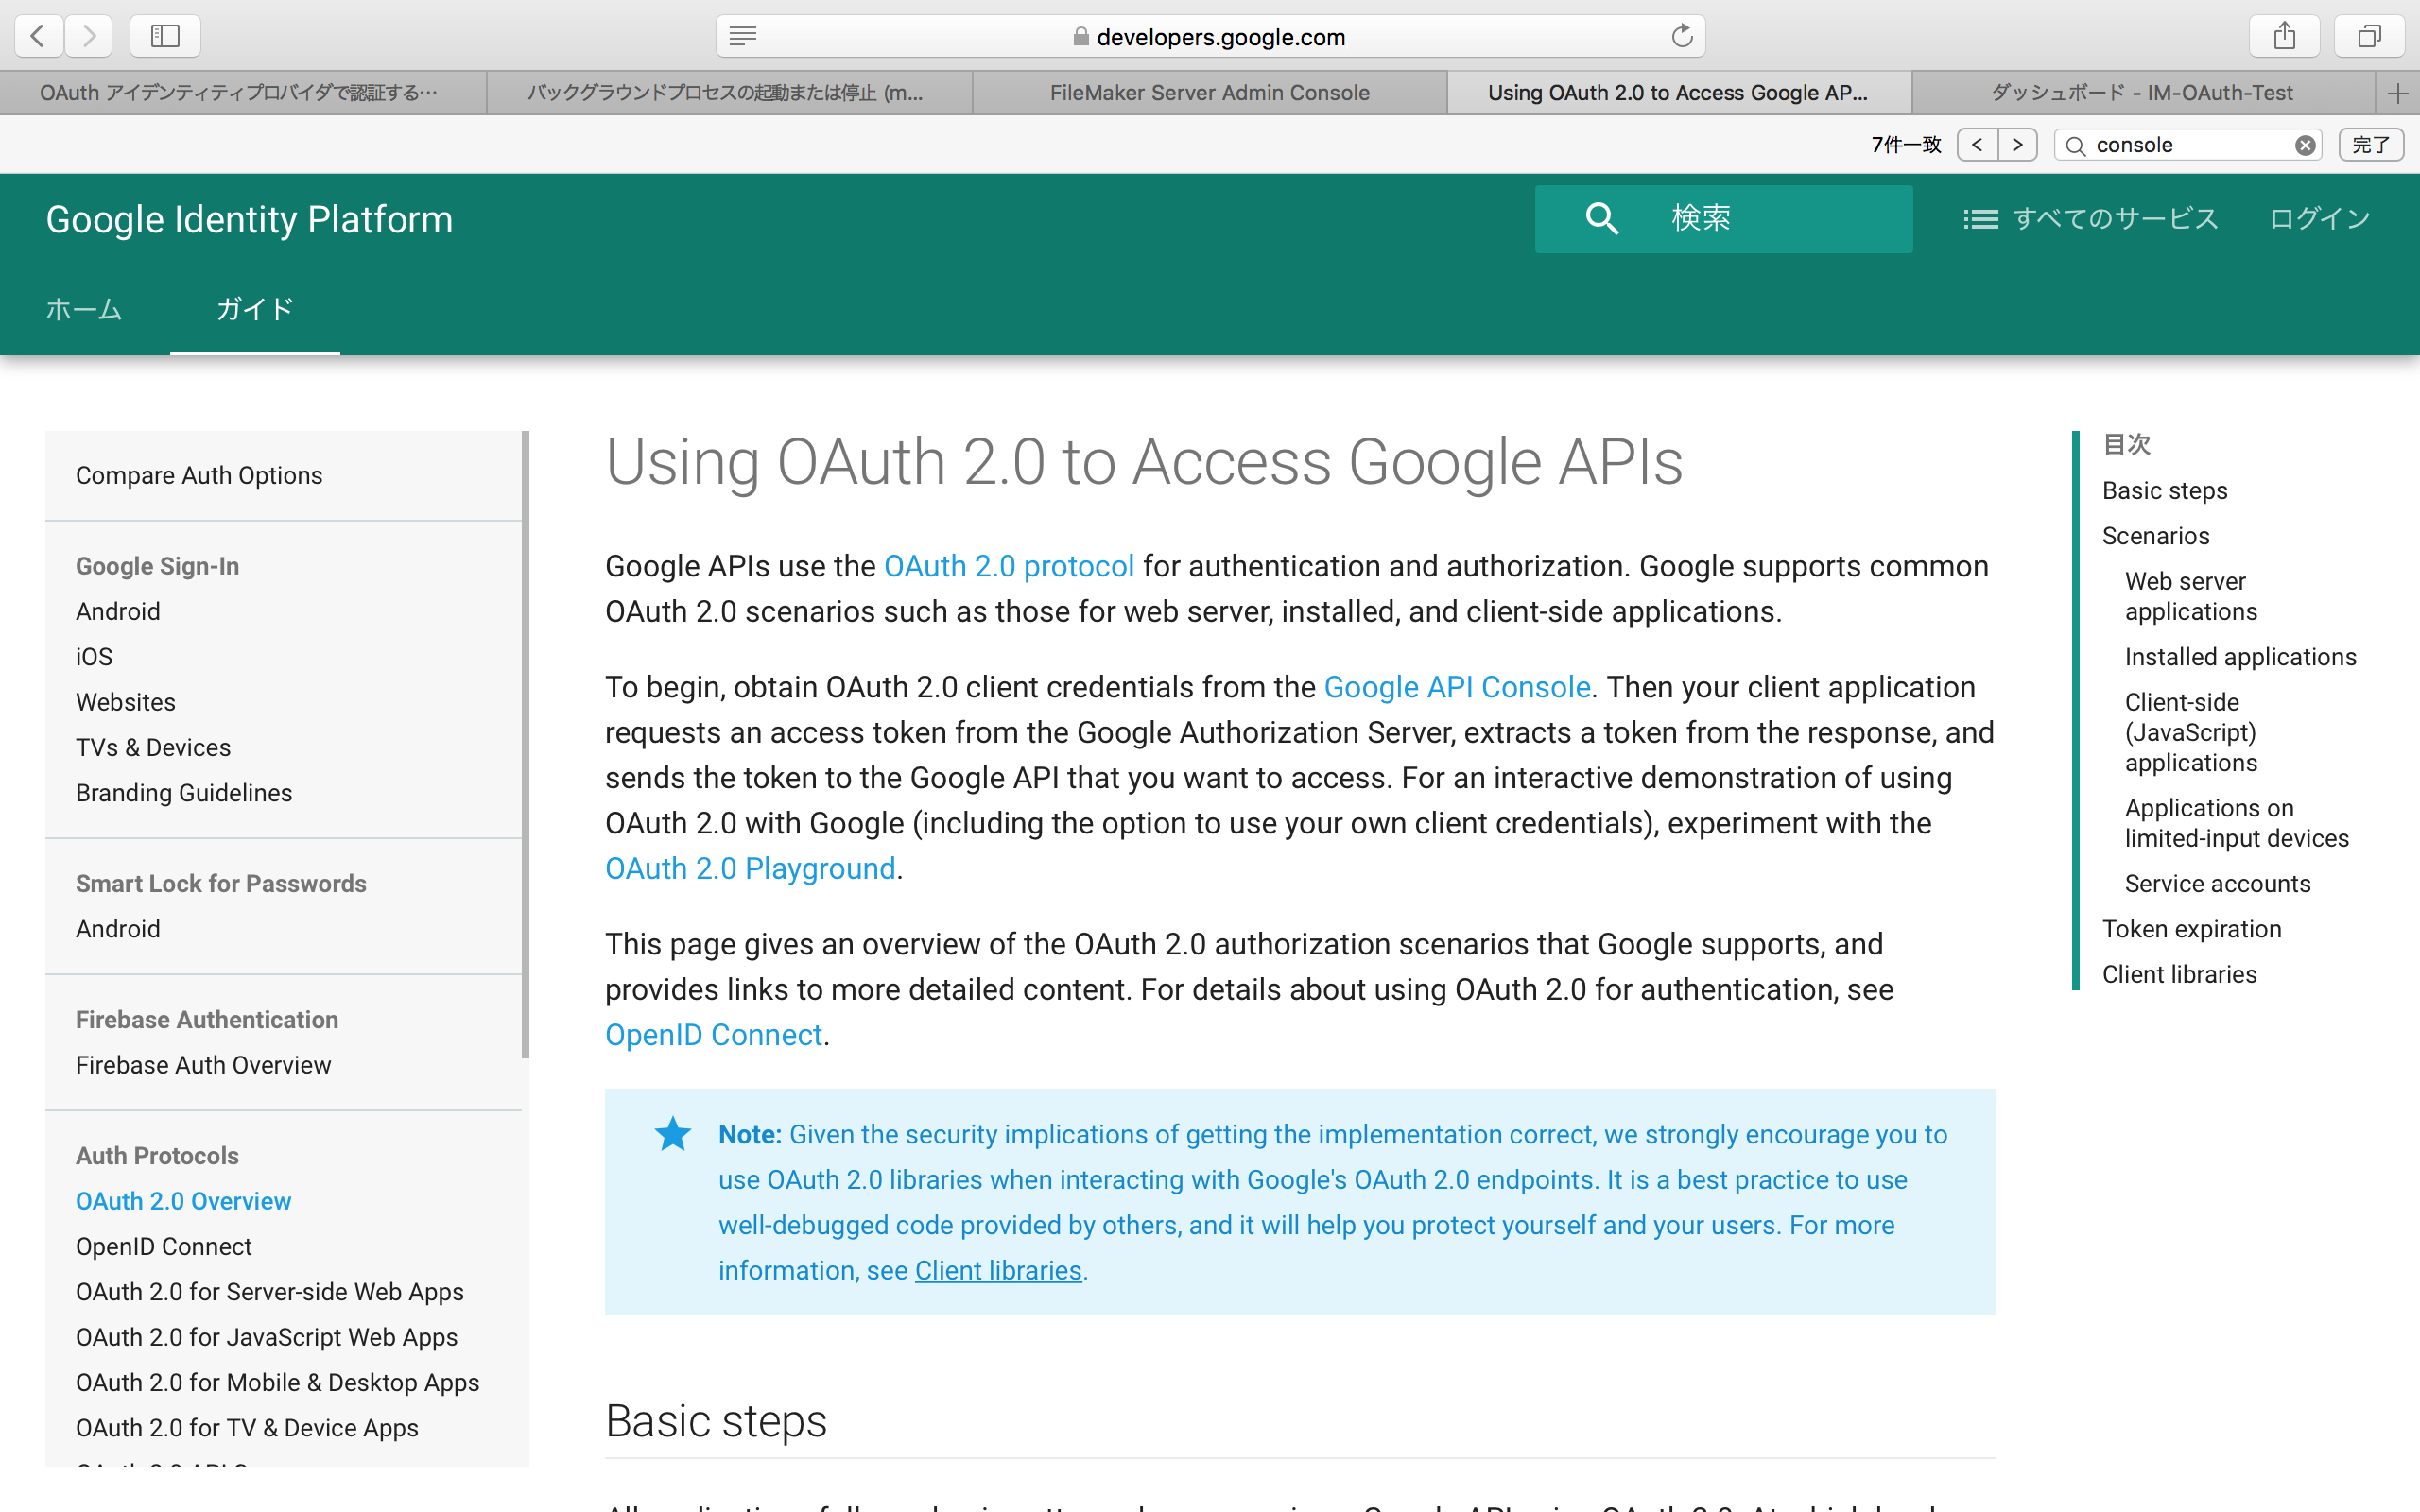Image resolution: width=2420 pixels, height=1512 pixels.
Task: Switch to OAuth アイデンティティプロバイダ tab
Action: [x=243, y=93]
